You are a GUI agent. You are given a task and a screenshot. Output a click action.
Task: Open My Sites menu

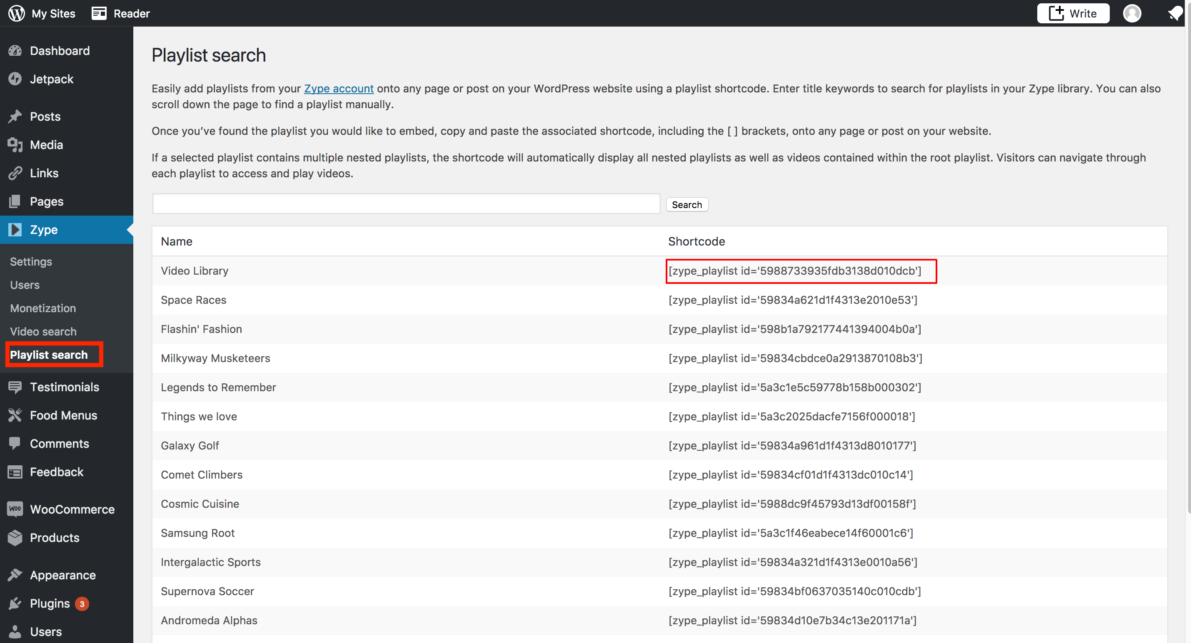pos(53,13)
